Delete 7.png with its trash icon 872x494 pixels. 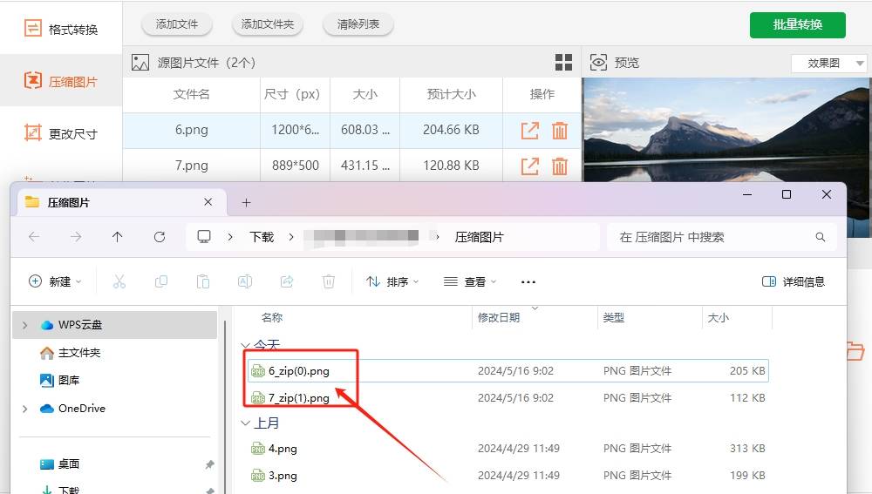(x=560, y=166)
